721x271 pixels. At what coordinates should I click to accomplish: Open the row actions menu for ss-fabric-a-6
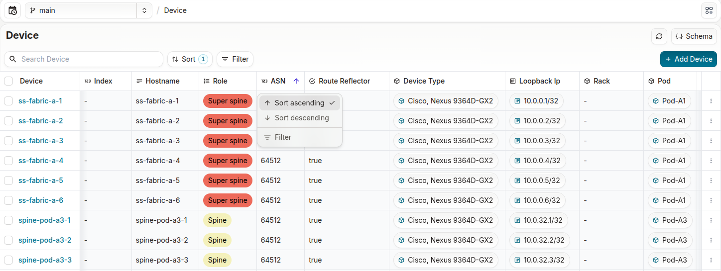tap(711, 200)
